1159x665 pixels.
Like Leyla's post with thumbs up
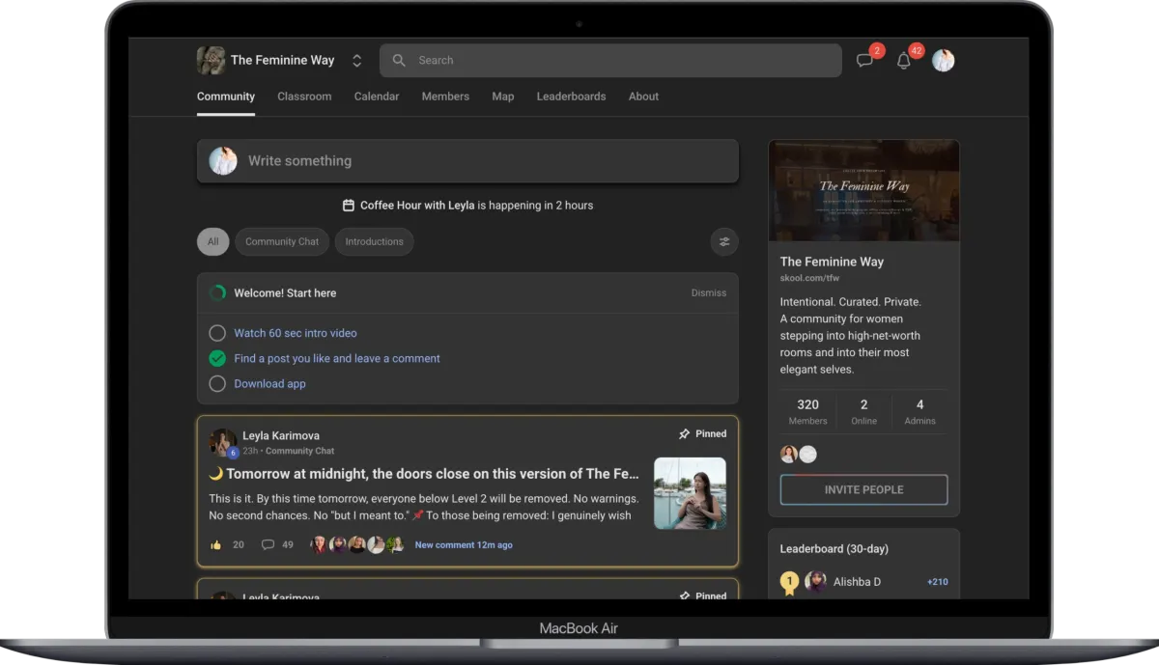point(216,544)
